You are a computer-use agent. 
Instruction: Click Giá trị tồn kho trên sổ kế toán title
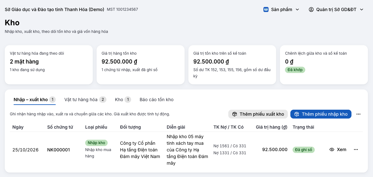220,53
